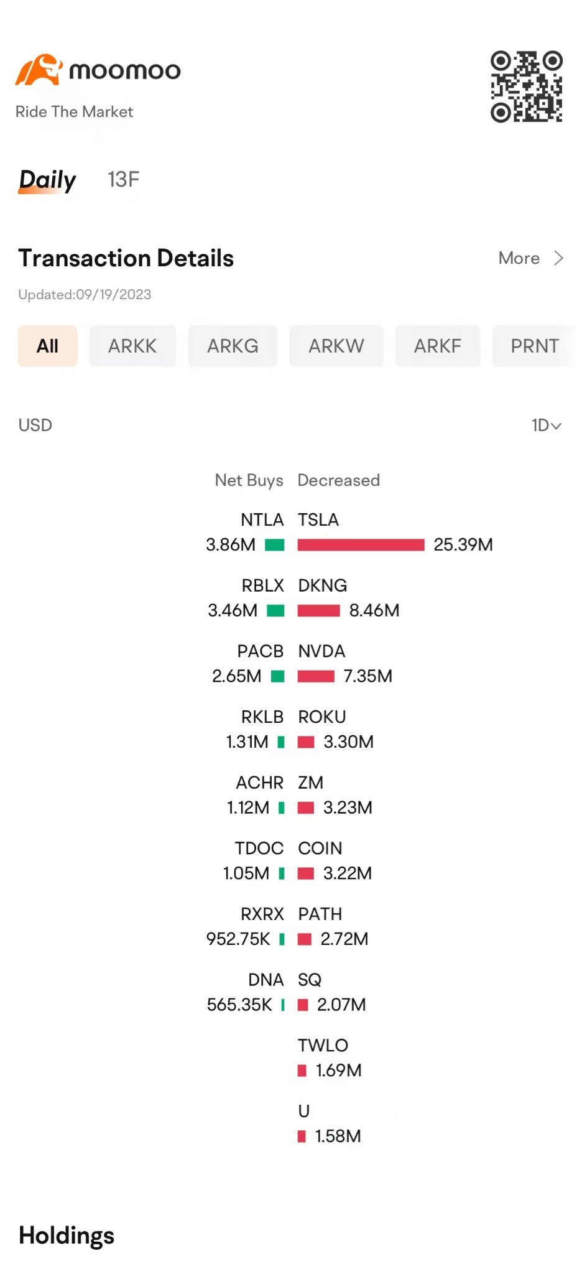Open the 1D time range dropdown
The image size is (582, 1274).
click(546, 425)
